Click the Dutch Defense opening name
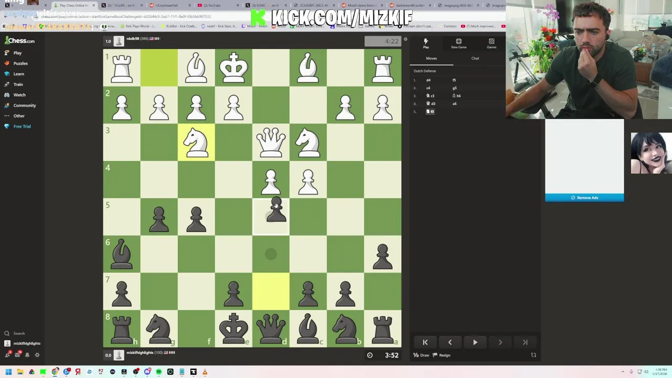Viewport: 672px width, 378px height. [425, 71]
